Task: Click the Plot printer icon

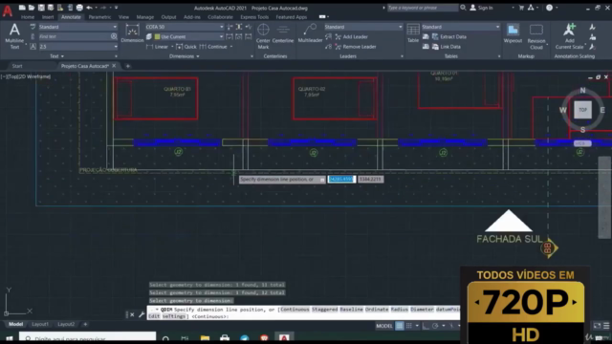Action: pos(79,8)
